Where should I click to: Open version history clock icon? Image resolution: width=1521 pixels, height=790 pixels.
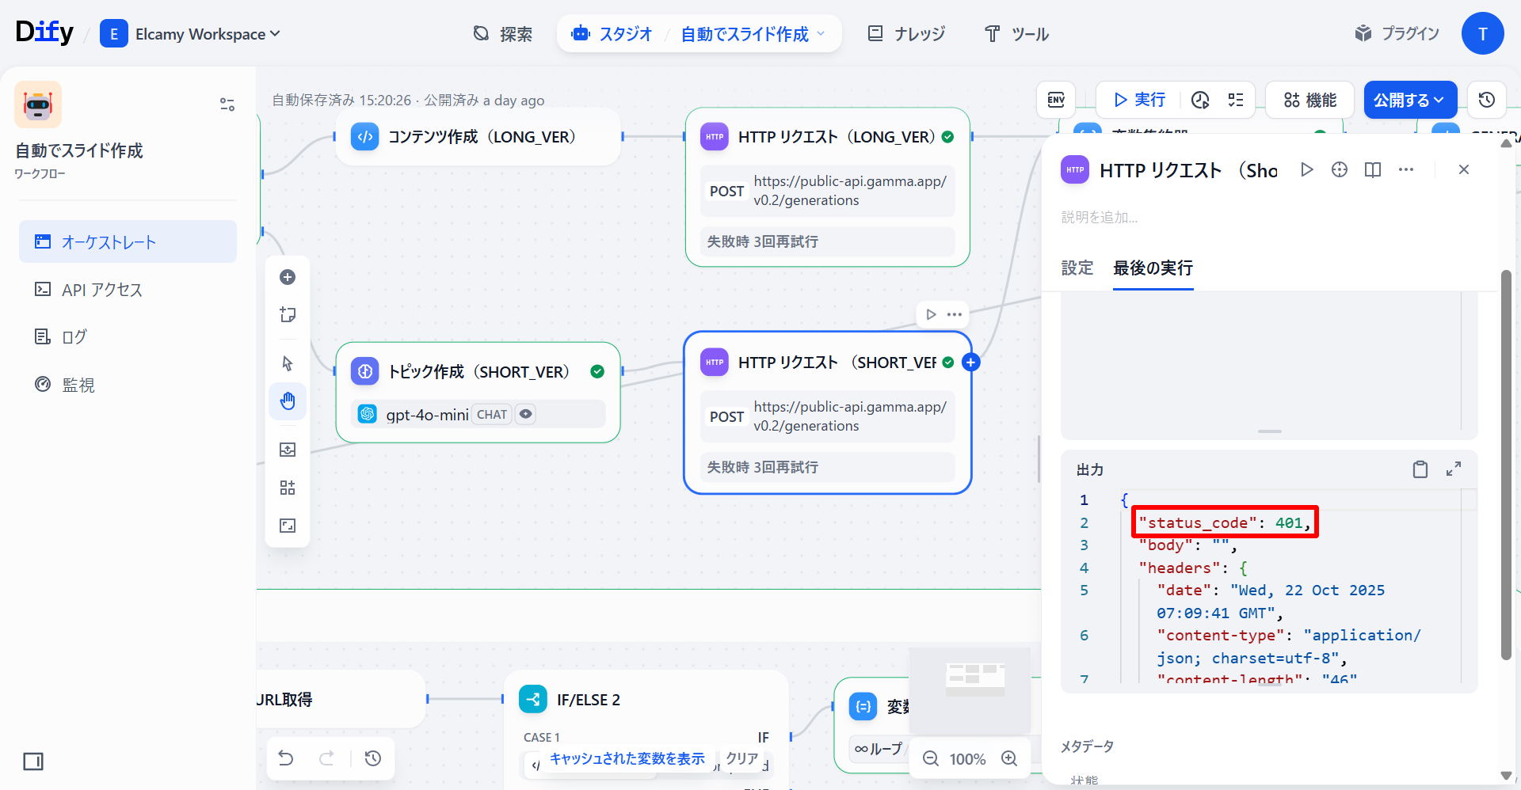(1486, 100)
